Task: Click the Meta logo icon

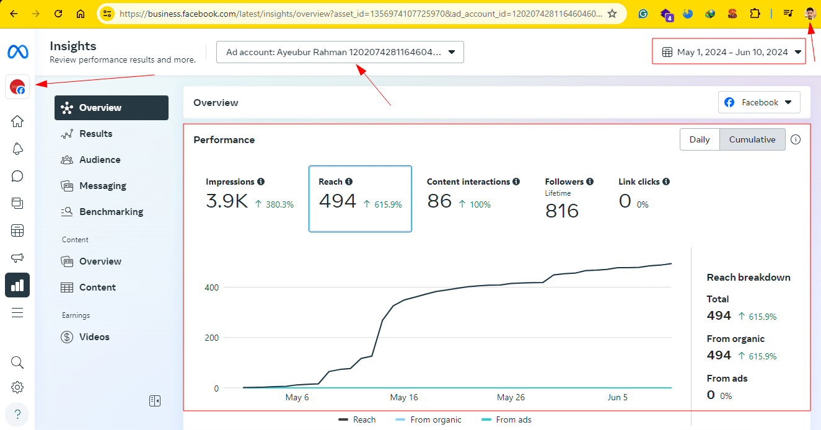Action: pos(17,52)
